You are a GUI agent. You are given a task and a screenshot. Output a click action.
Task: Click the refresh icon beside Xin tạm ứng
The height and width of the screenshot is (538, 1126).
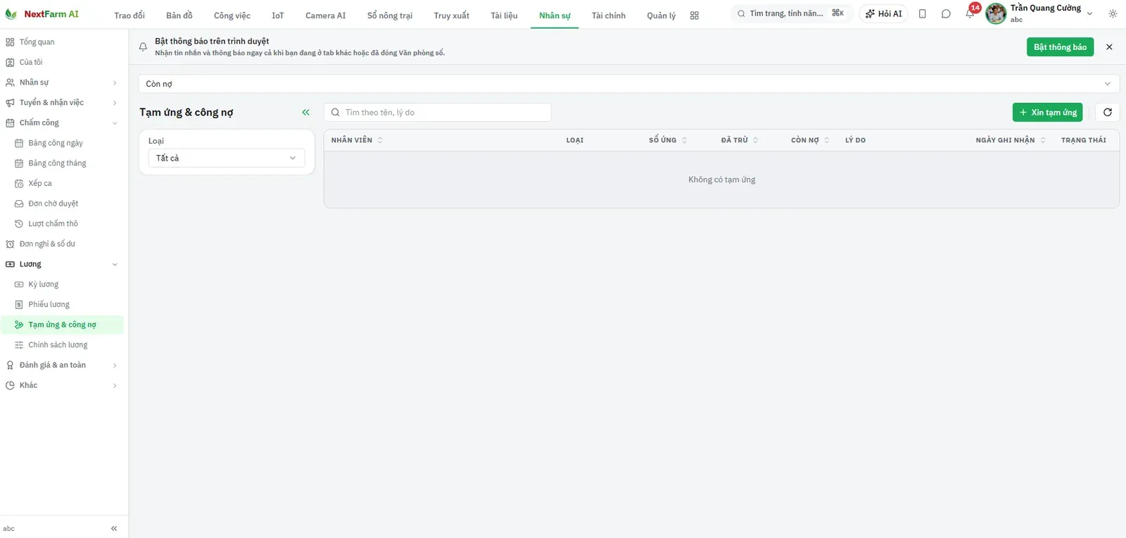(1107, 113)
